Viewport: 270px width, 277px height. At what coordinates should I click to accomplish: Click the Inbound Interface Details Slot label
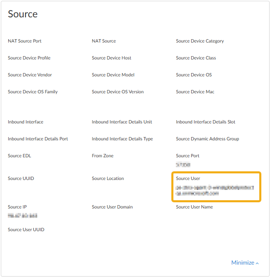click(206, 122)
